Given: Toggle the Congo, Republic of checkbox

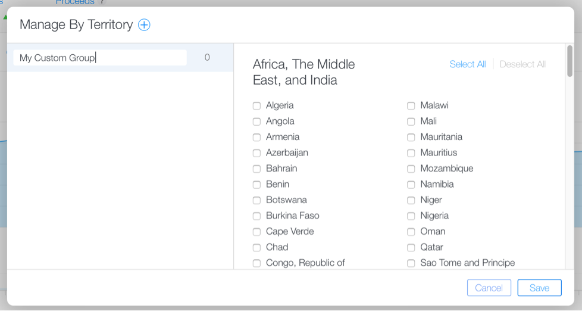Looking at the screenshot, I should coord(256,263).
